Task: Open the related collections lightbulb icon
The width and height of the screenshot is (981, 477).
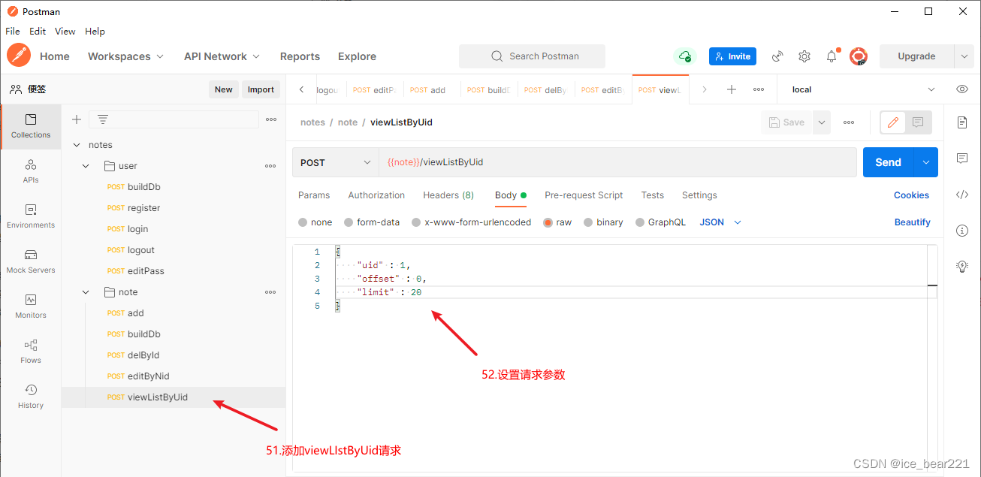Action: tap(962, 266)
